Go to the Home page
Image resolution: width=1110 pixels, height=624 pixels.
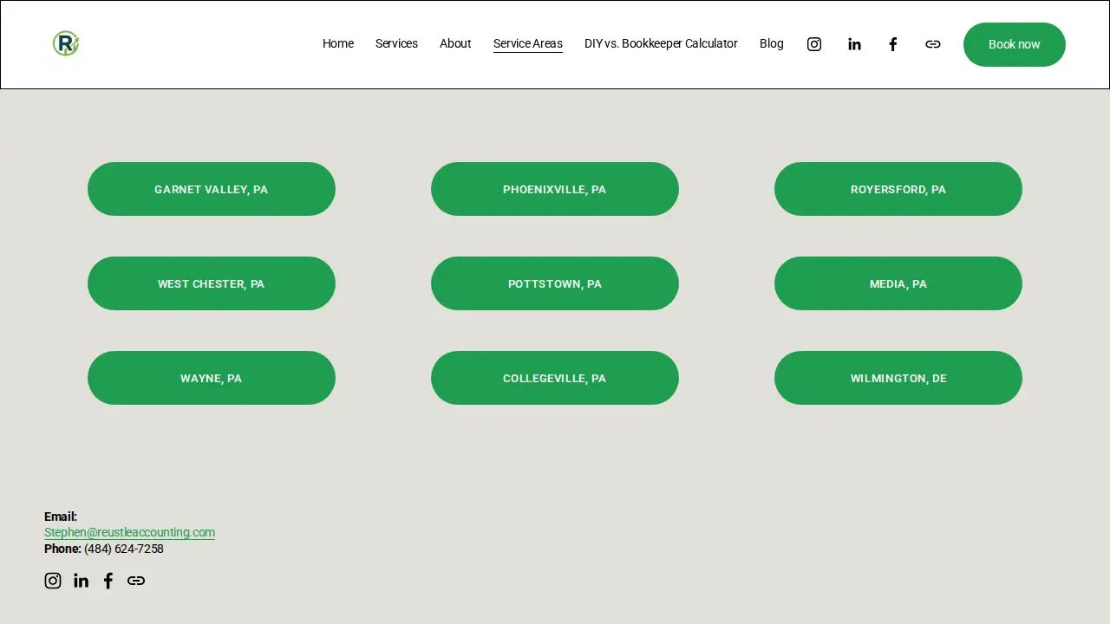[x=338, y=43]
